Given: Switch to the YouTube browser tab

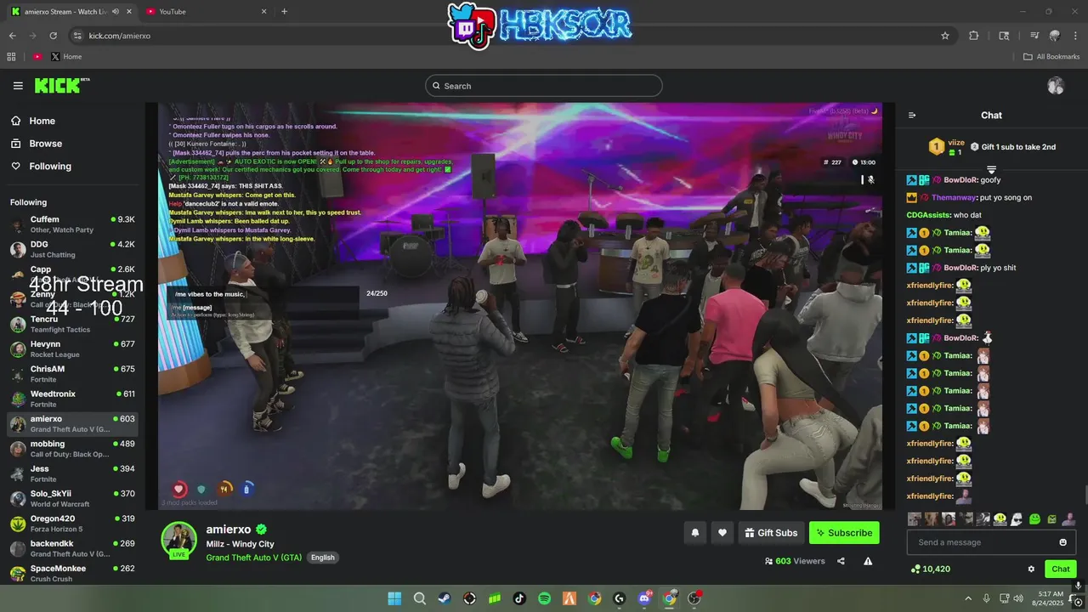Looking at the screenshot, I should click(x=204, y=12).
